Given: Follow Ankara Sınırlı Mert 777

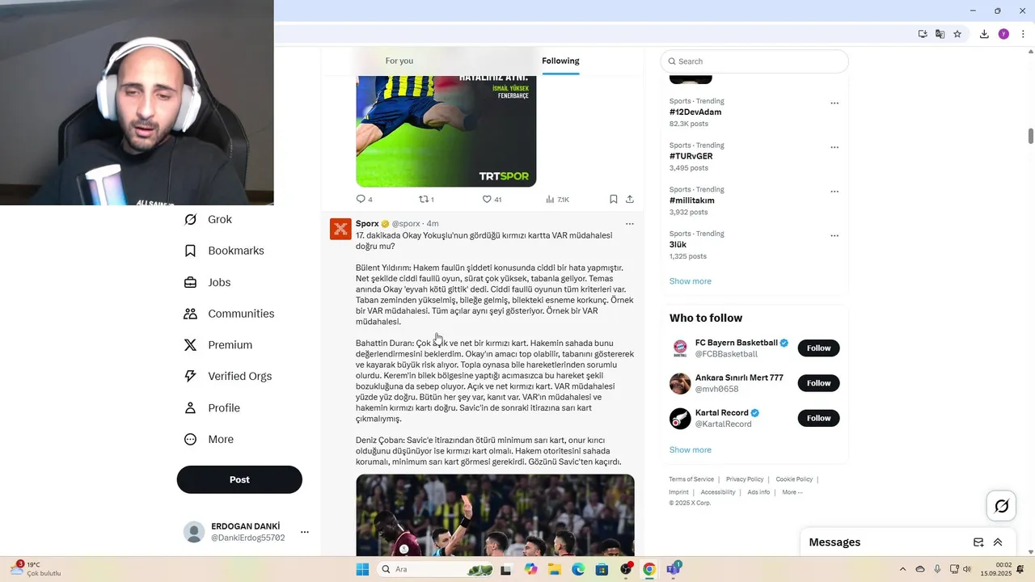Looking at the screenshot, I should coord(818,383).
